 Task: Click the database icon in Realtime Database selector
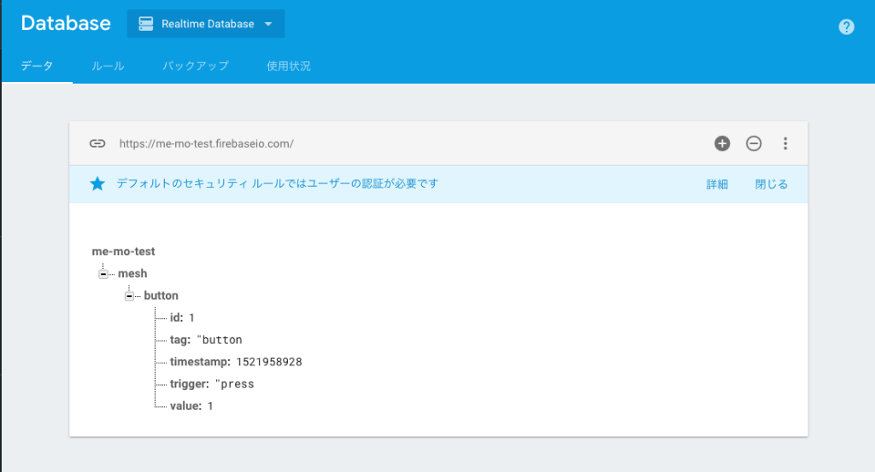tap(145, 24)
